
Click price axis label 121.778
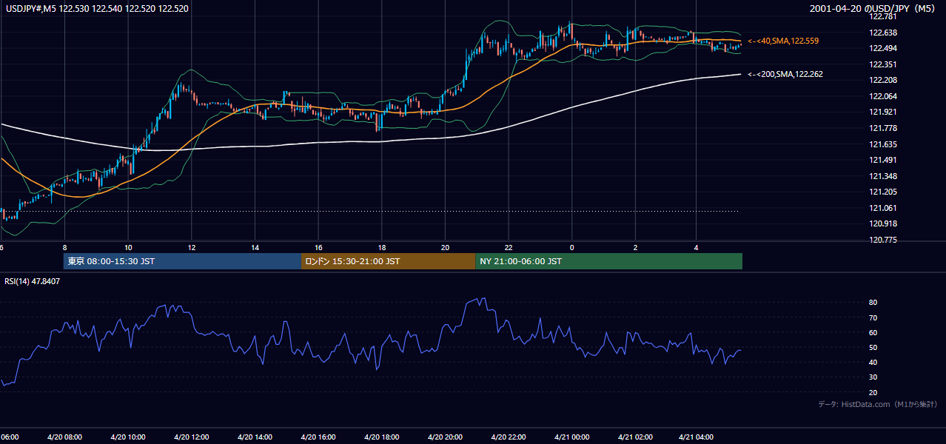[883, 128]
